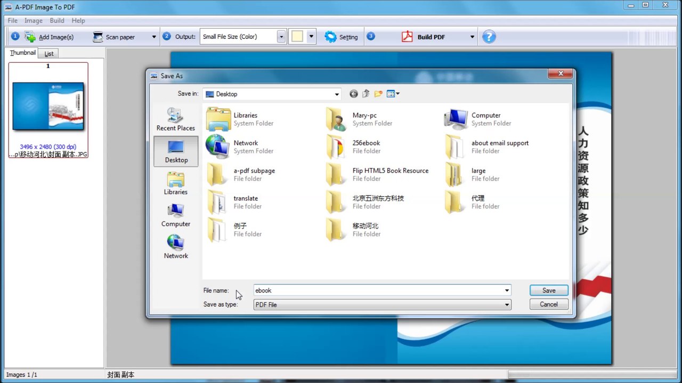
Task: Close the Save As dialog
Action: point(560,74)
